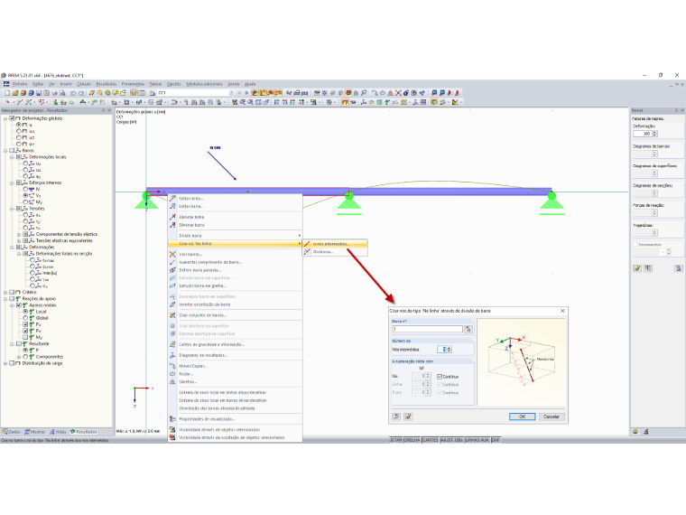Screen dimensions: 686x515
Task: Open the 'Módulos adicionais' menu
Action: coord(204,84)
